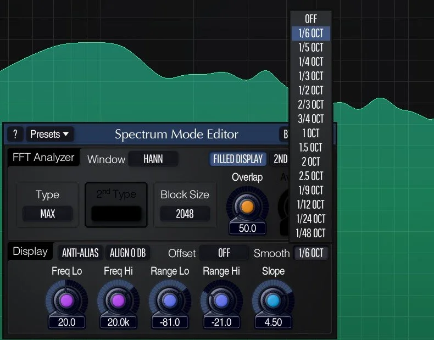Open the Presets dropdown
The height and width of the screenshot is (340, 434).
click(x=50, y=135)
